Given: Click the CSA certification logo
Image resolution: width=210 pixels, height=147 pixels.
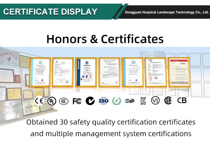Looking at the screenshot, I should (x=168, y=101).
